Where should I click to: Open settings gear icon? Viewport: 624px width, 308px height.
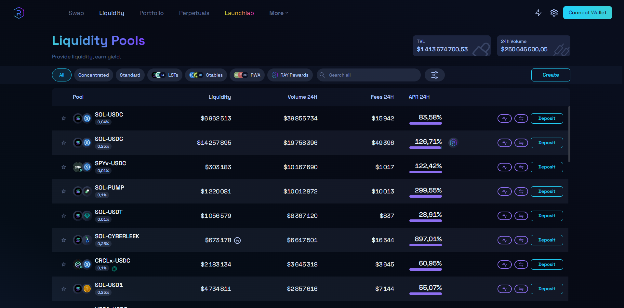click(554, 13)
